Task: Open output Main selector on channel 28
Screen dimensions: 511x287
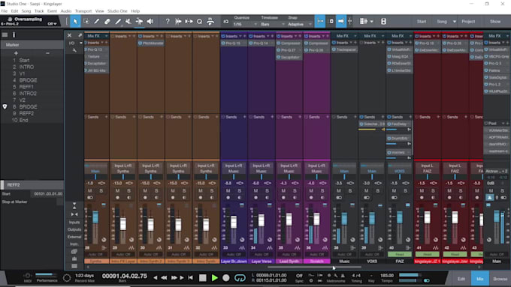Action: [x=95, y=172]
